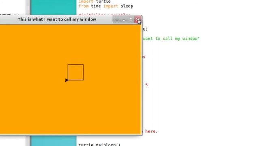260x146 pixels.
Task: Close the turtle graphics window
Action: click(x=137, y=20)
